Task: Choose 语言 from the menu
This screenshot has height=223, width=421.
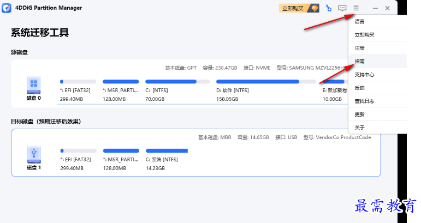Action: pos(360,22)
